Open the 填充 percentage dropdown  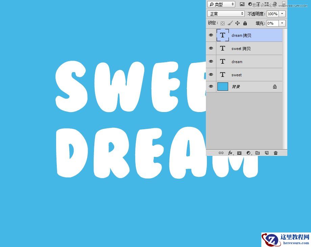click(282, 23)
